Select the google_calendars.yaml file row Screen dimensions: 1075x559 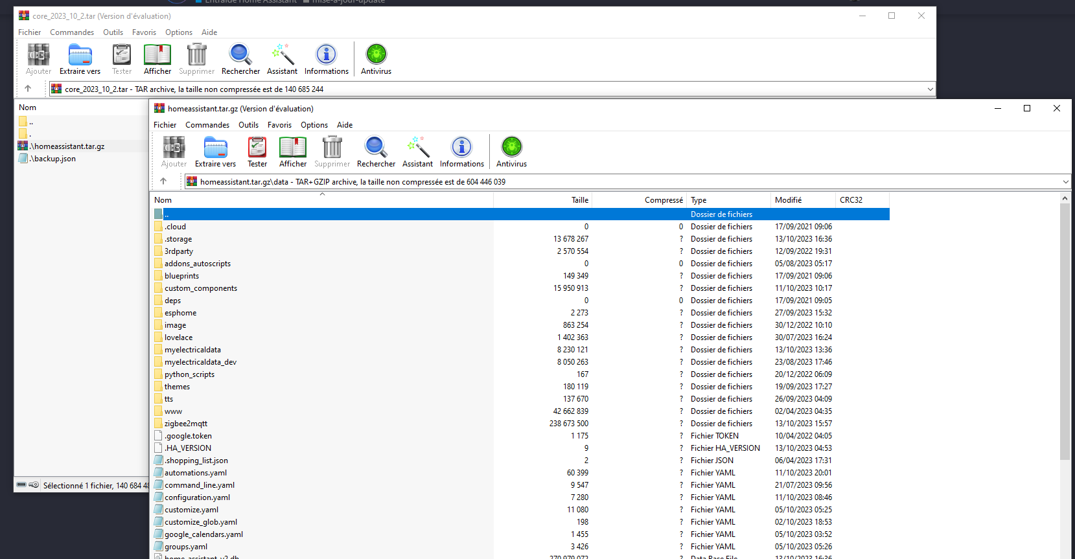pos(521,534)
